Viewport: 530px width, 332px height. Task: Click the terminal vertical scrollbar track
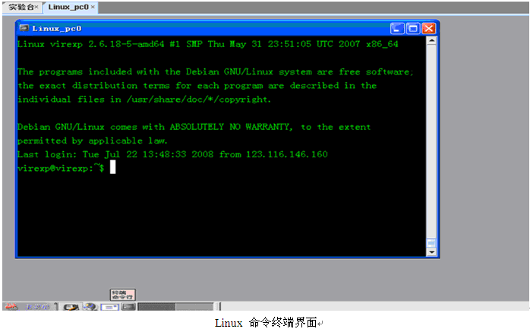pos(431,142)
